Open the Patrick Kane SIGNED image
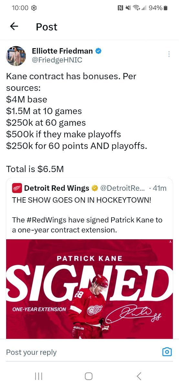Screen dimensions: 179x388 pos(89,289)
